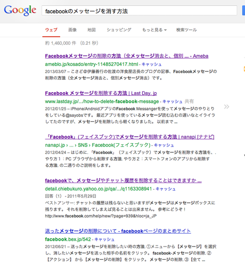Switch to the 画像 tab
Viewport: 245px width, 271px height.
coord(72,30)
